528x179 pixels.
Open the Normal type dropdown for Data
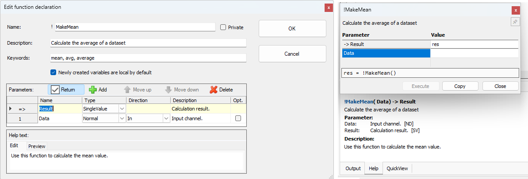(x=122, y=118)
